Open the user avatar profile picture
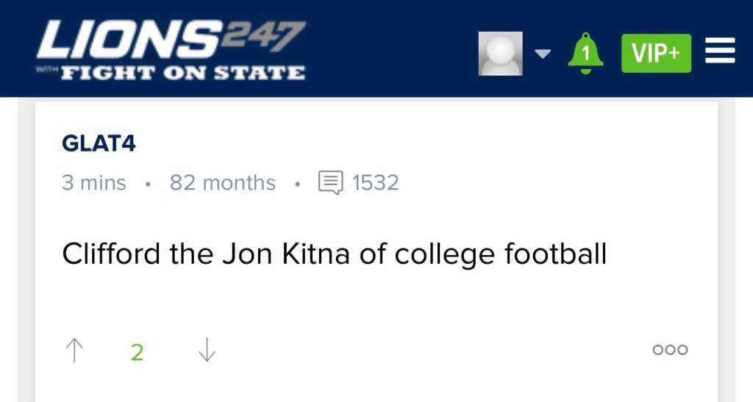This screenshot has width=753, height=402. coord(500,54)
